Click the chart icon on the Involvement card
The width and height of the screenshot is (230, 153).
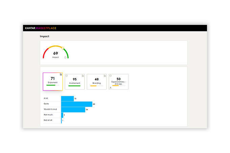coord(83,76)
